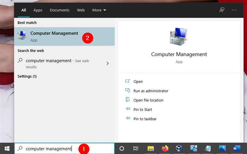Open the Windows Start button
247x154 pixels.
[7, 148]
